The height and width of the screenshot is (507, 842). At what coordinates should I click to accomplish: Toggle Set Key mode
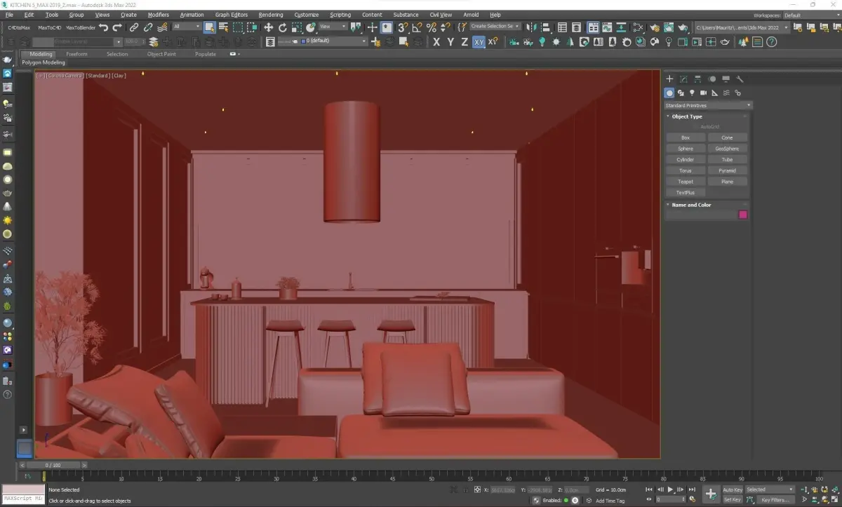pos(733,499)
